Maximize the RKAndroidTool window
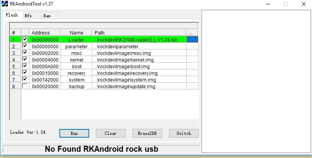Image resolution: width=312 pixels, height=158 pixels. point(286,4)
